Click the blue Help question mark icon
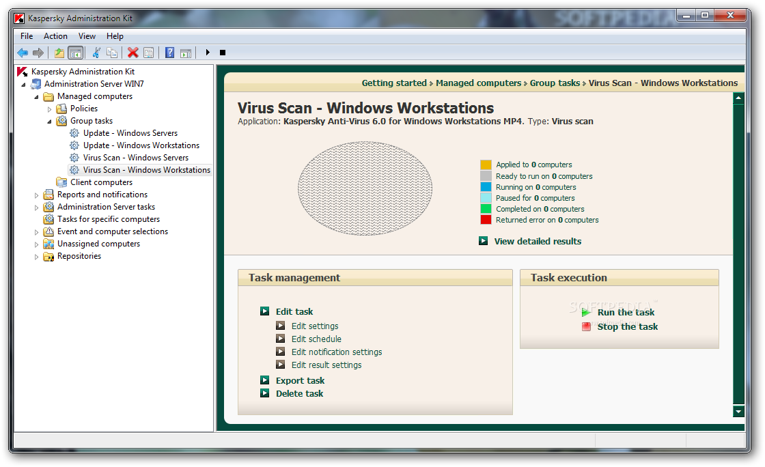 point(169,53)
